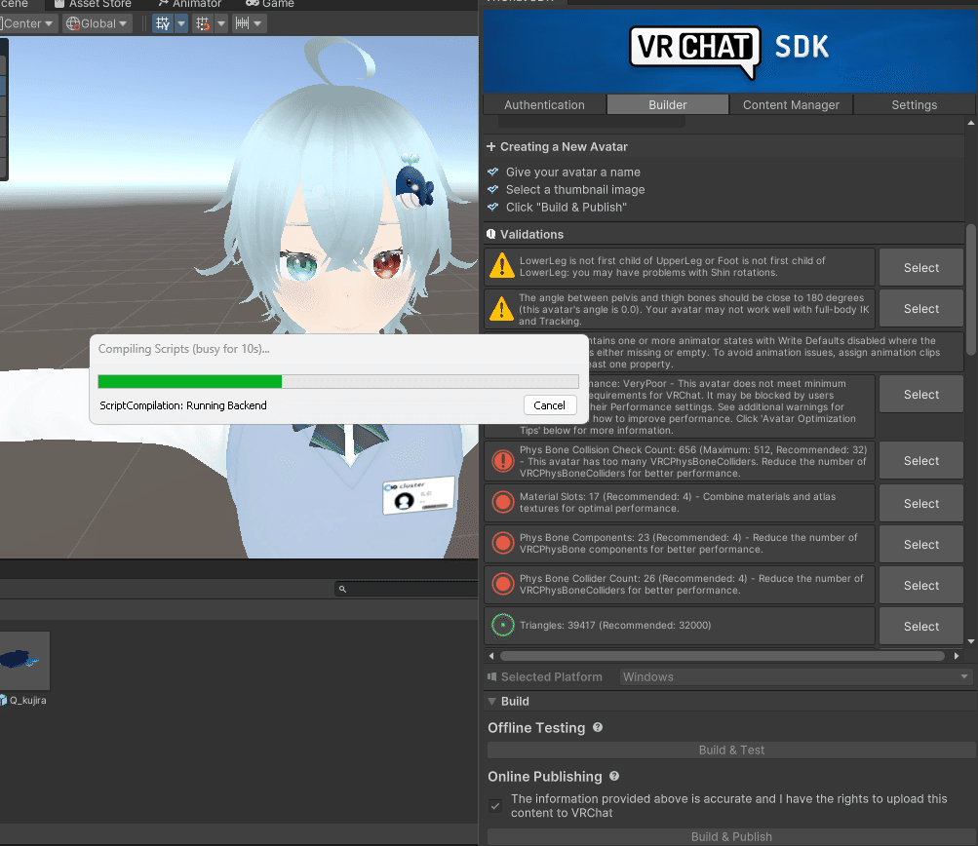Click the red error icon for Collision Check Count
Screen dimensions: 978x846
[x=503, y=461]
